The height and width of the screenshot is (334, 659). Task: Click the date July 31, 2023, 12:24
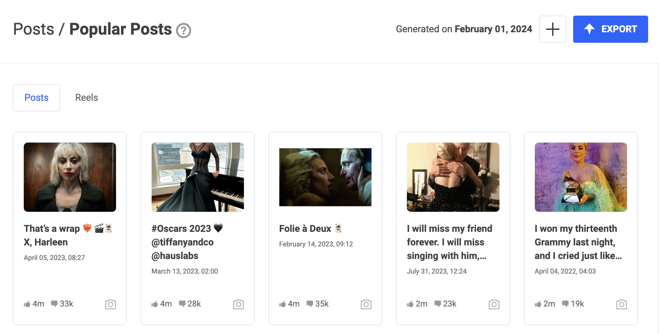pos(437,271)
